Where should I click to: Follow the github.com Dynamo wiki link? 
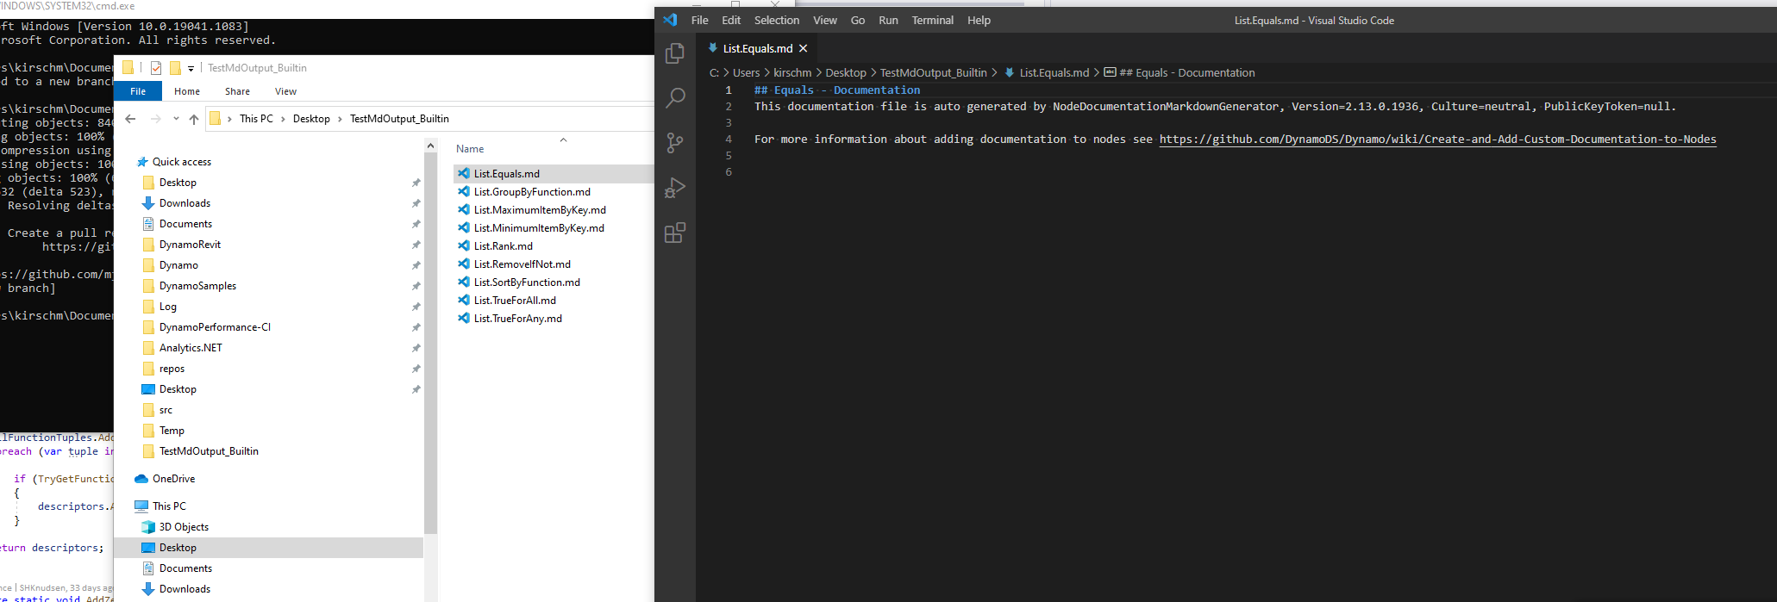tap(1436, 140)
